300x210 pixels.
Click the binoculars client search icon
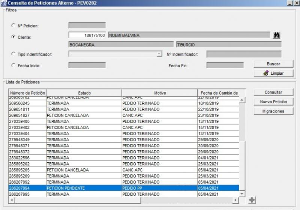[277, 35]
